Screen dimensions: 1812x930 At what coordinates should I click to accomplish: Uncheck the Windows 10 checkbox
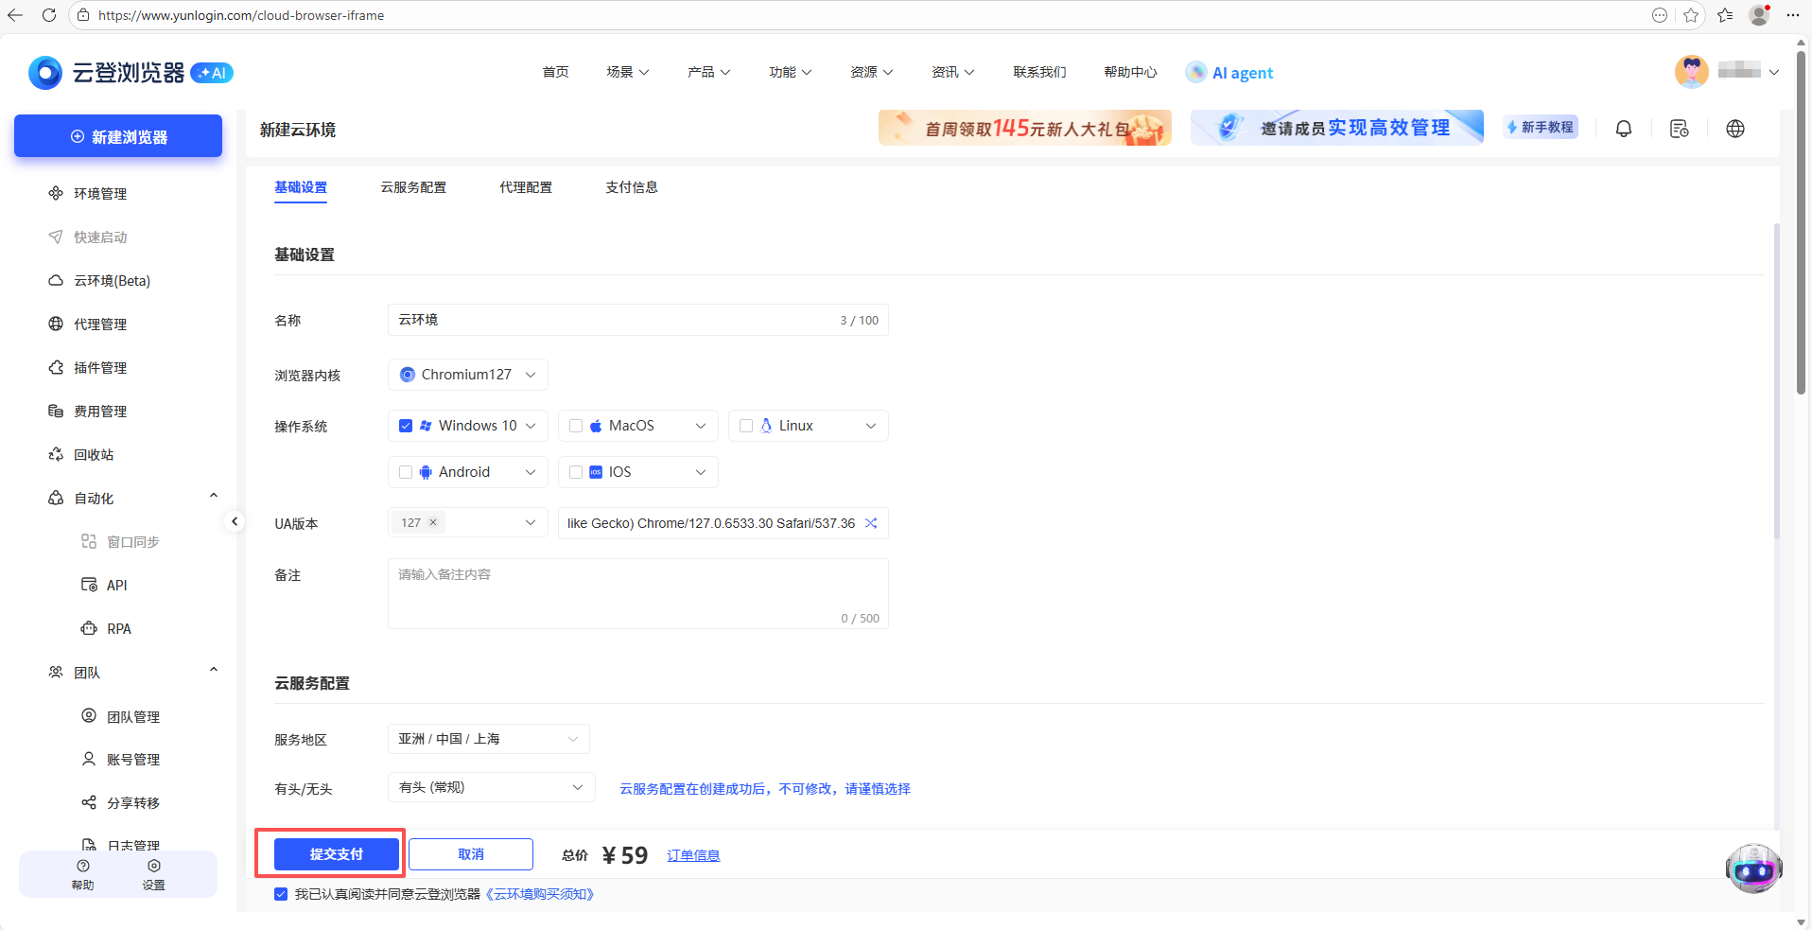tap(406, 425)
